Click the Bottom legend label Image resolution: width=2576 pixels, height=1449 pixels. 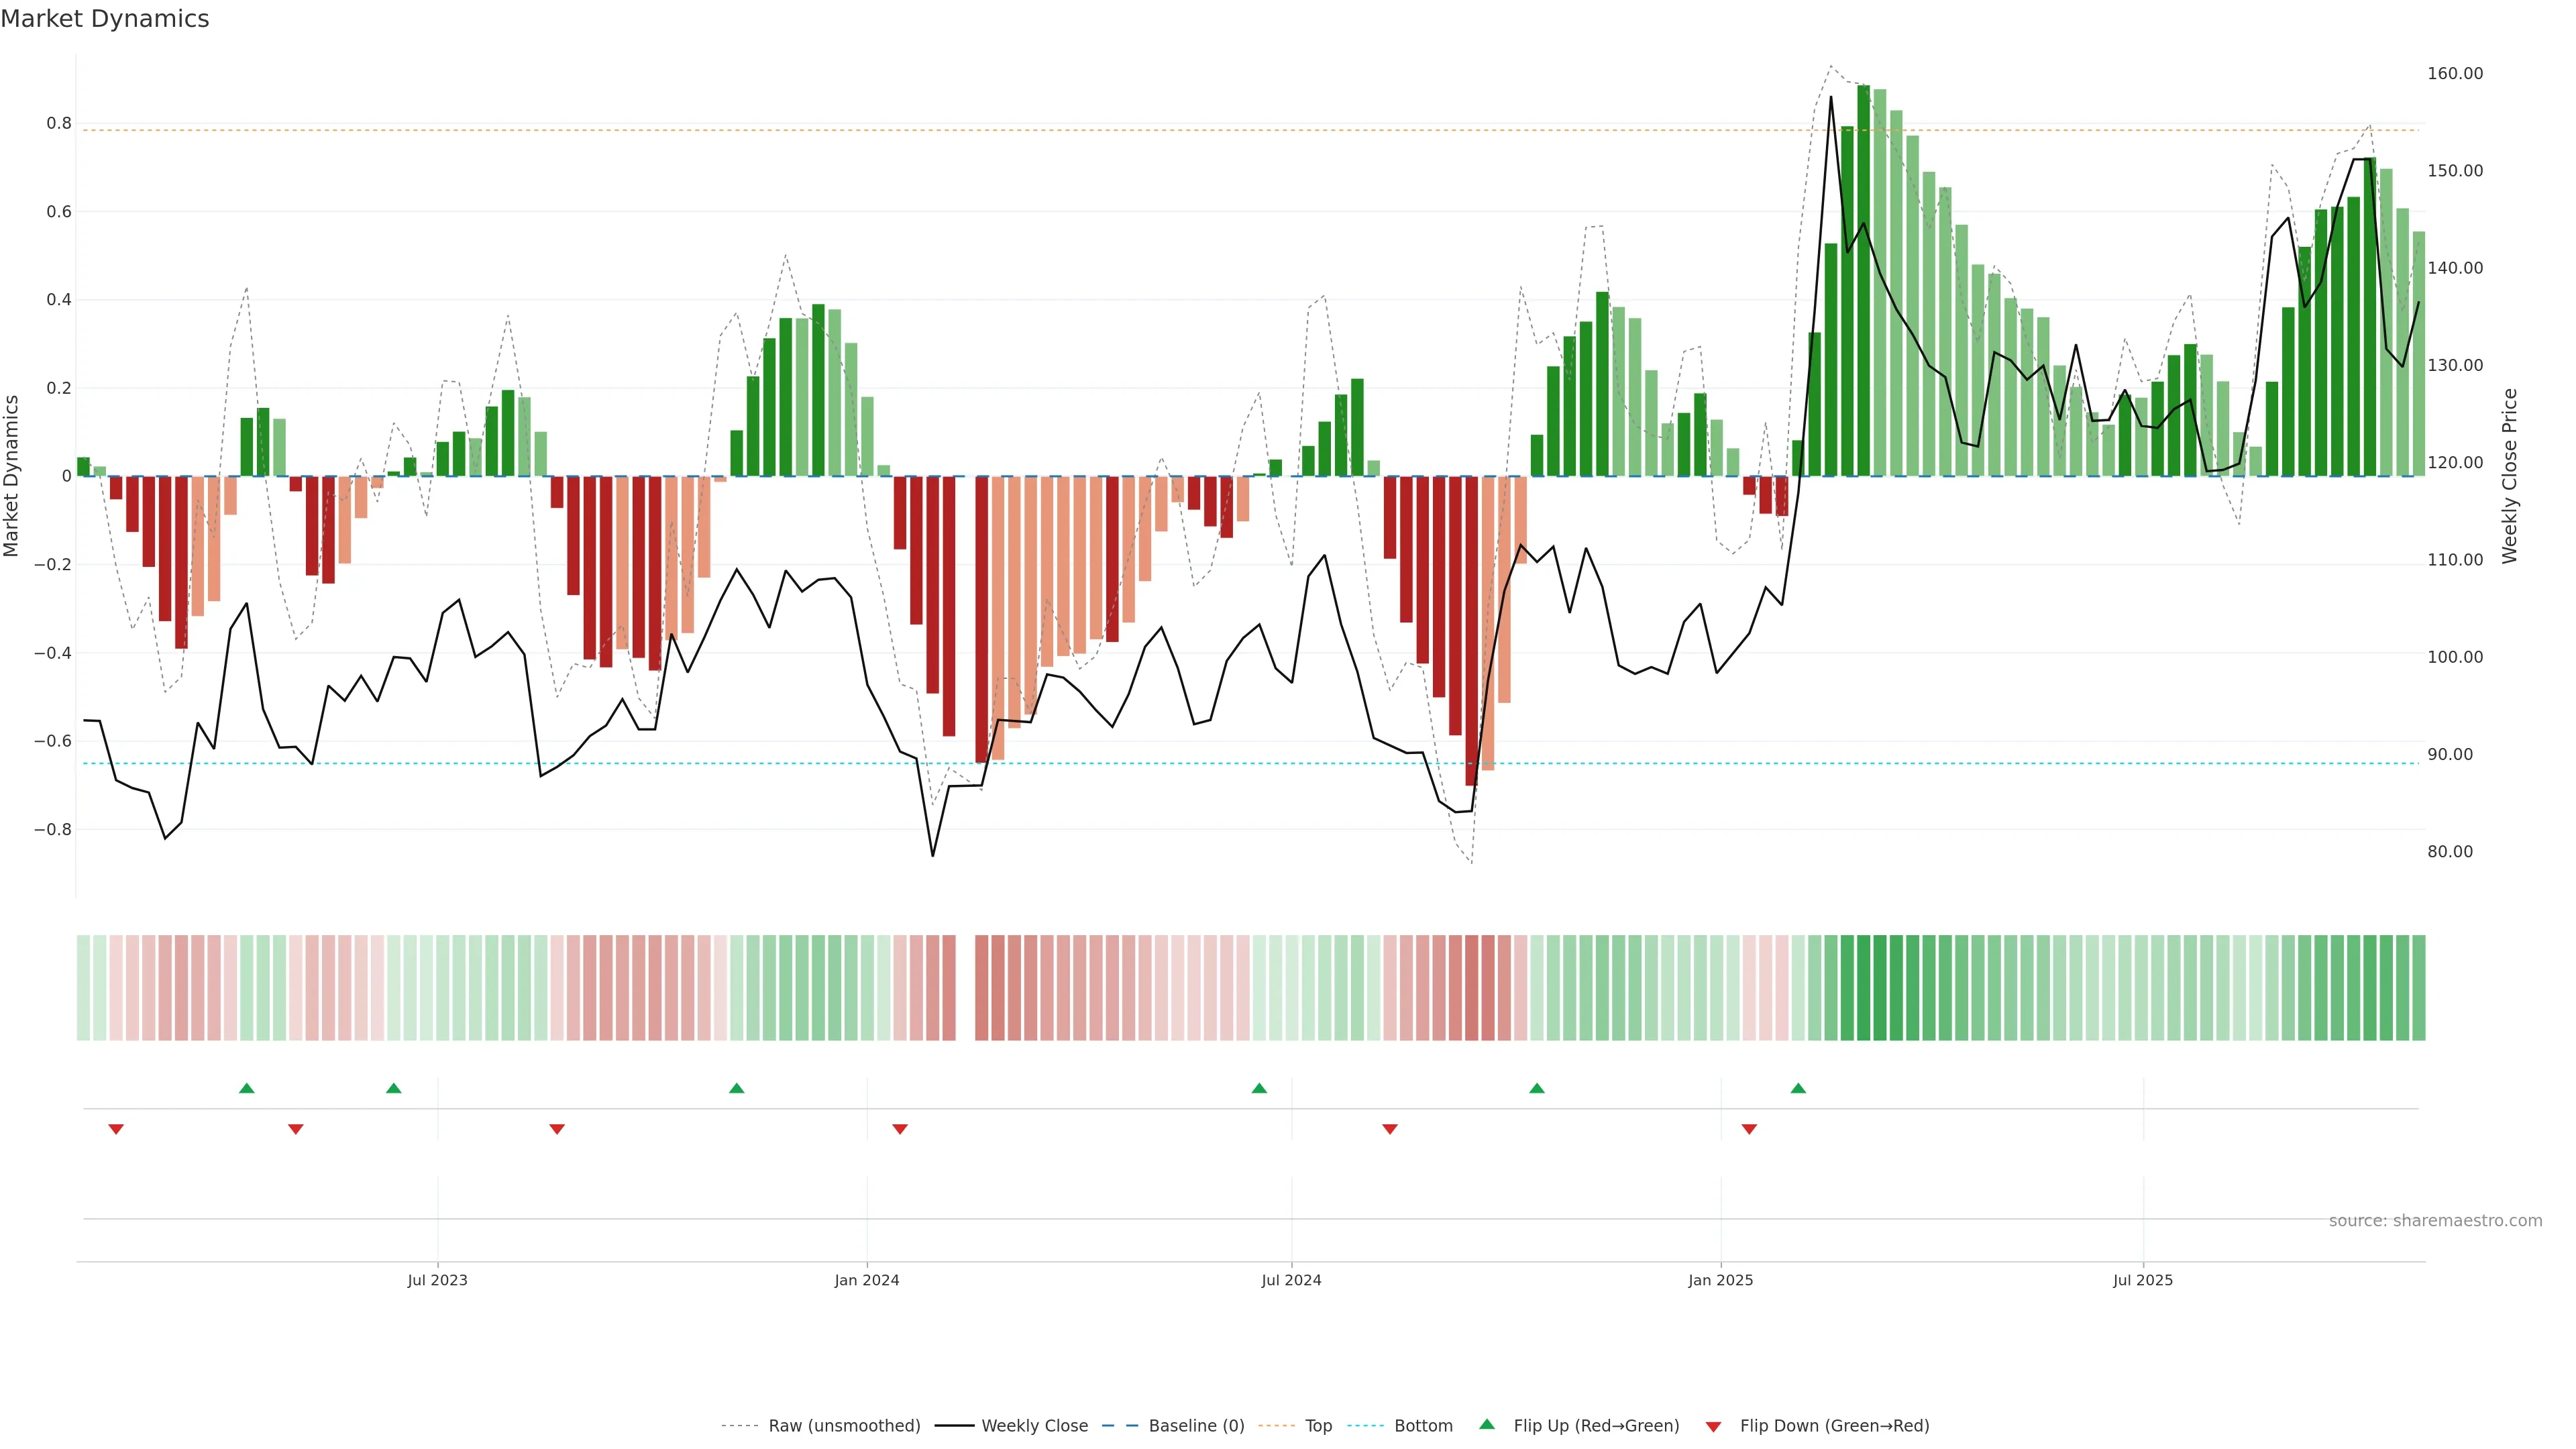pos(1423,1426)
